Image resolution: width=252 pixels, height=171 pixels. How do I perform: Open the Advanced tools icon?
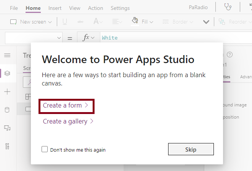[x=7, y=146]
